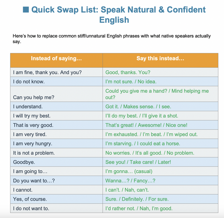Screen dimensions: 224x218
Task: Click the 'I'd rather not. / Nah, I'm good.' cell
Action: tap(160, 208)
